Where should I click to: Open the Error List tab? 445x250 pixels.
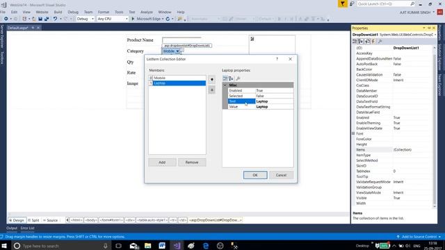point(28,228)
